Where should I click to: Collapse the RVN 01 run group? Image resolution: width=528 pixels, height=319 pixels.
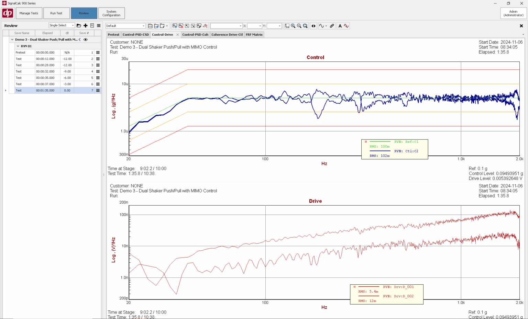[x=18, y=46]
